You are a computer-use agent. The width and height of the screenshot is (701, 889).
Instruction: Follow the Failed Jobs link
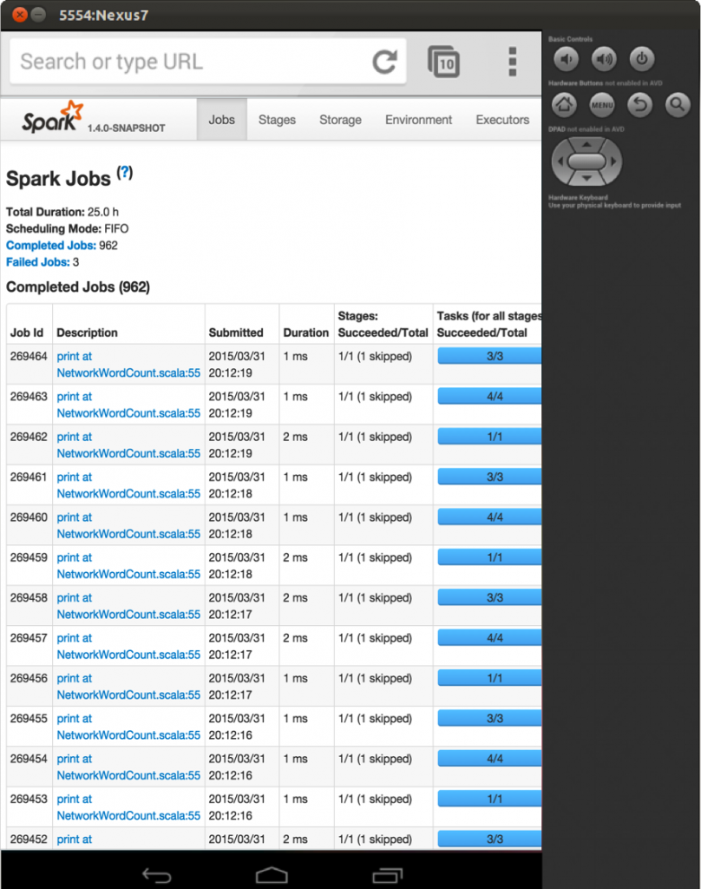point(38,262)
